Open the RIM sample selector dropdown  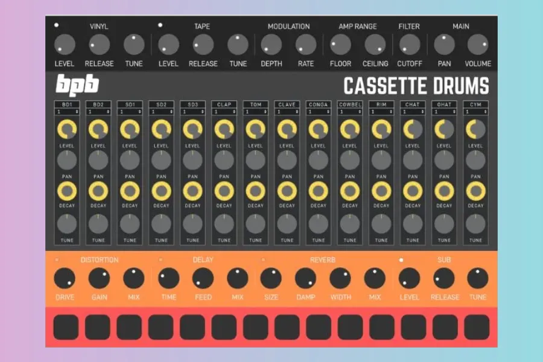tap(381, 112)
